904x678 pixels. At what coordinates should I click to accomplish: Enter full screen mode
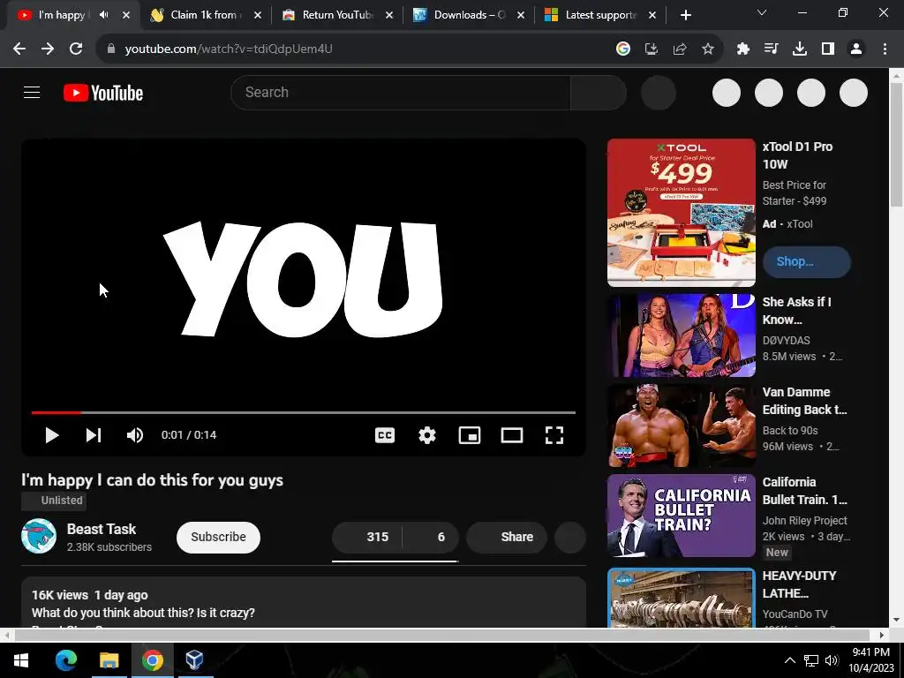[554, 435]
